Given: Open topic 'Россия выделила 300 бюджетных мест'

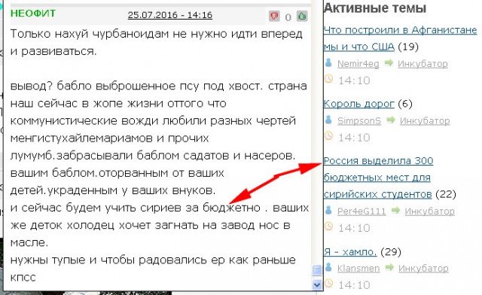Looking at the screenshot, I should click(x=378, y=178).
